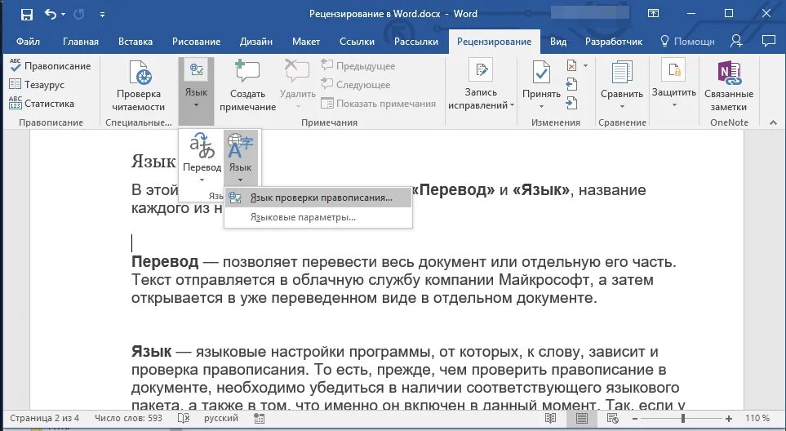The height and width of the screenshot is (431, 786).
Task: Click Число слов: 593 in status bar
Action: 128,418
